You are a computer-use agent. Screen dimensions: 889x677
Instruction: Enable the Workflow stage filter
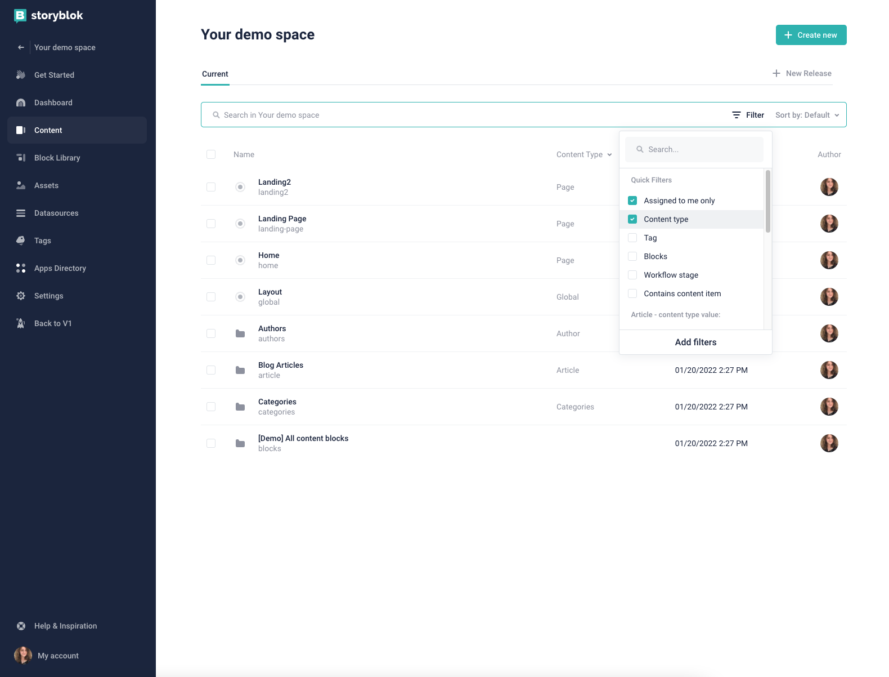[x=632, y=275]
